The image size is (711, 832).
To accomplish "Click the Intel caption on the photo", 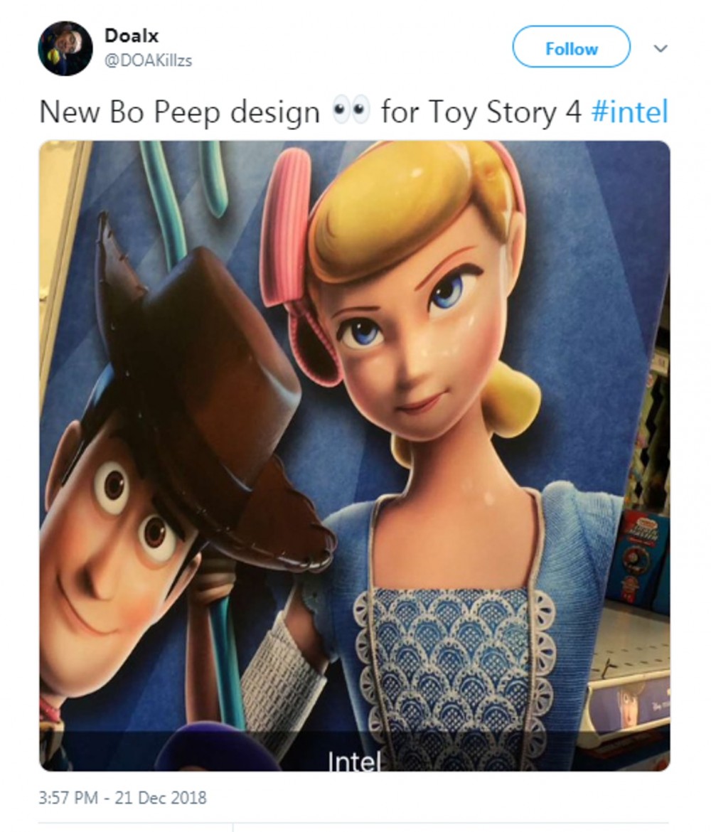I will tap(354, 762).
